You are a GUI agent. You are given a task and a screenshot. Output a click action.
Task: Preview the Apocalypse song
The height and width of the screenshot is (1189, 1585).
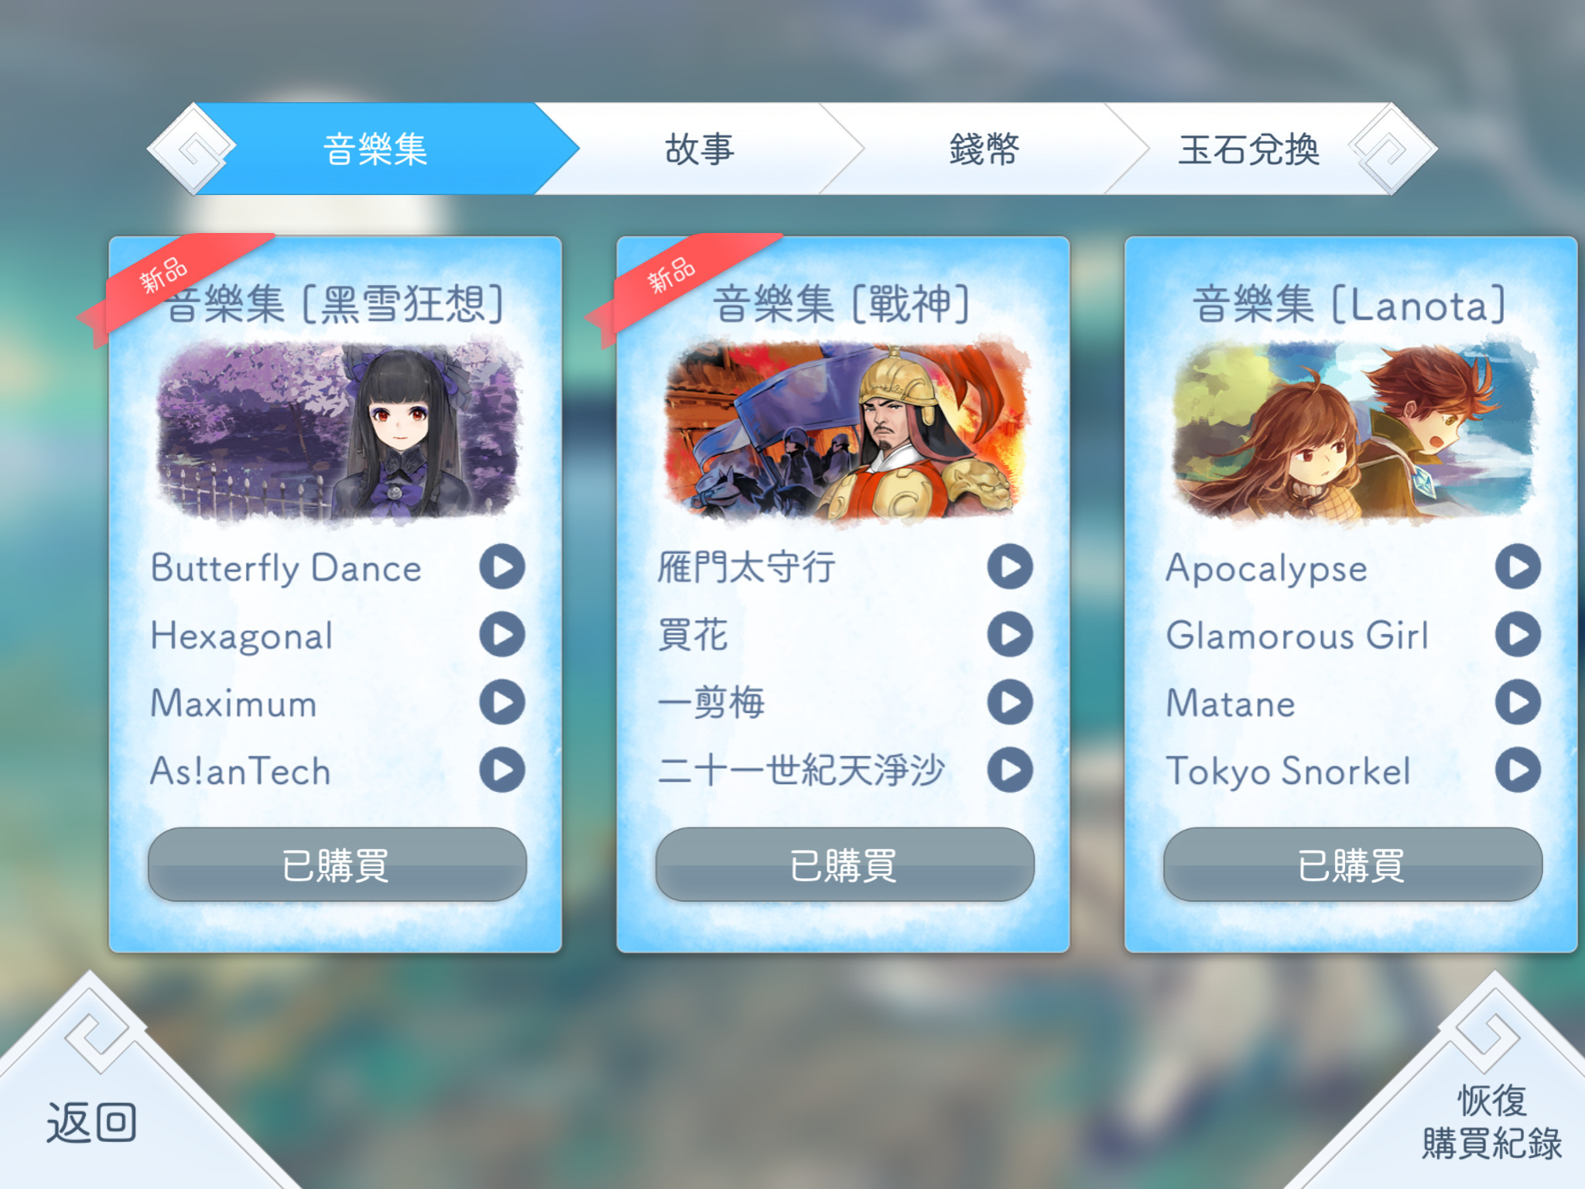(1518, 567)
